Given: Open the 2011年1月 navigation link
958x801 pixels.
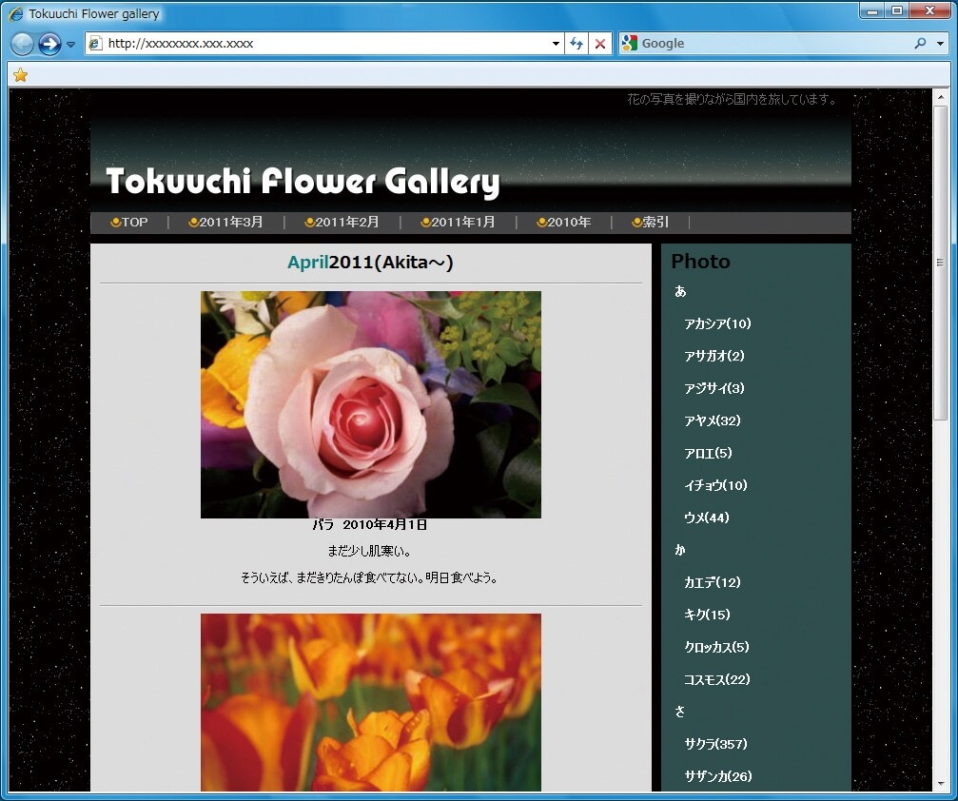Looking at the screenshot, I should 458,223.
